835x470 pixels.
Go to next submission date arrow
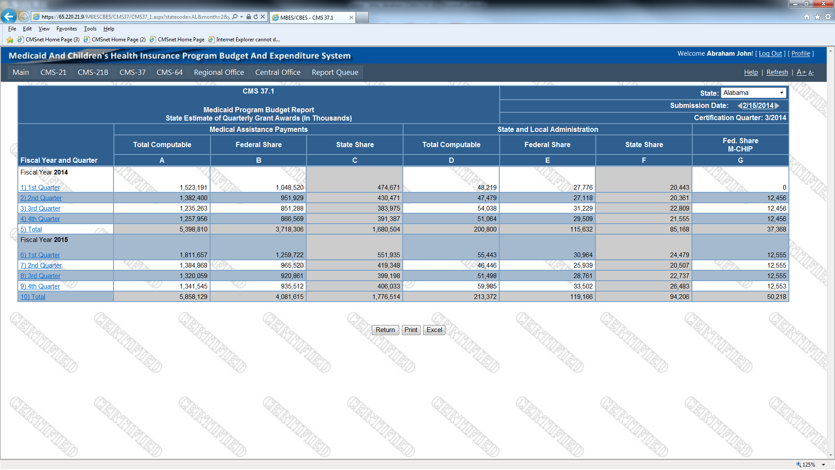click(x=777, y=106)
